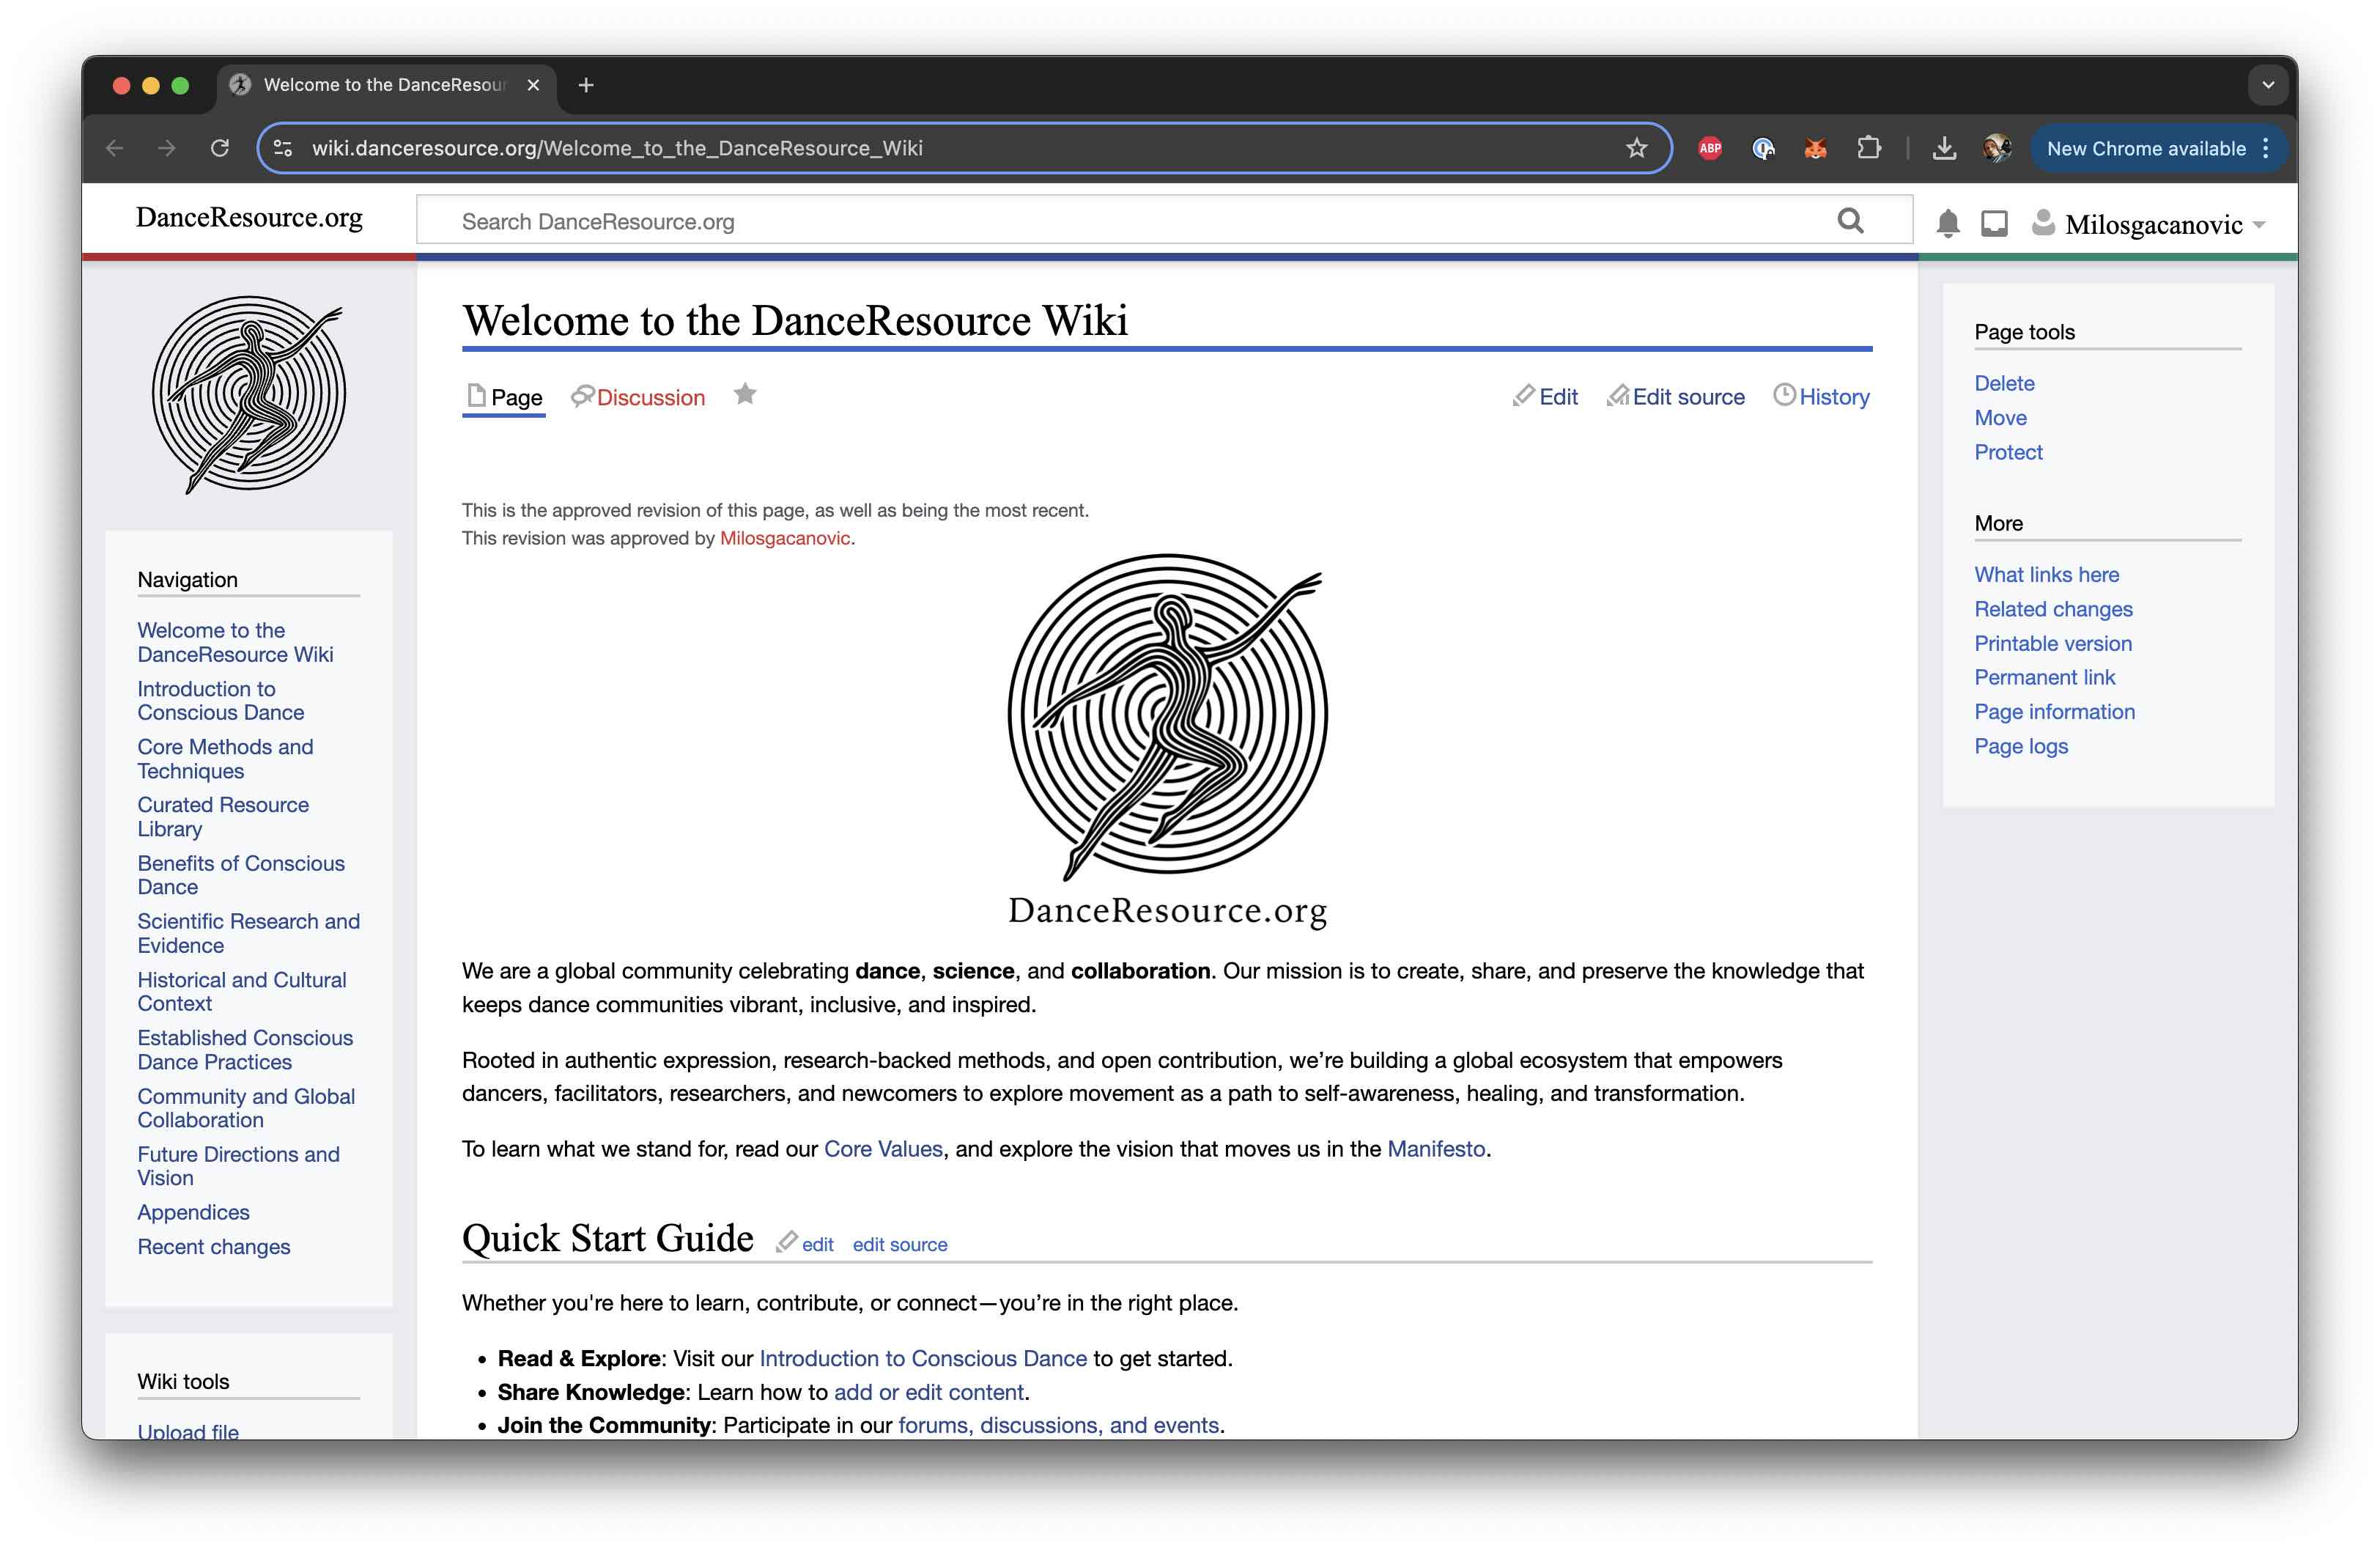2380x1548 pixels.
Task: Open the Manifesto link
Action: [x=1436, y=1149]
